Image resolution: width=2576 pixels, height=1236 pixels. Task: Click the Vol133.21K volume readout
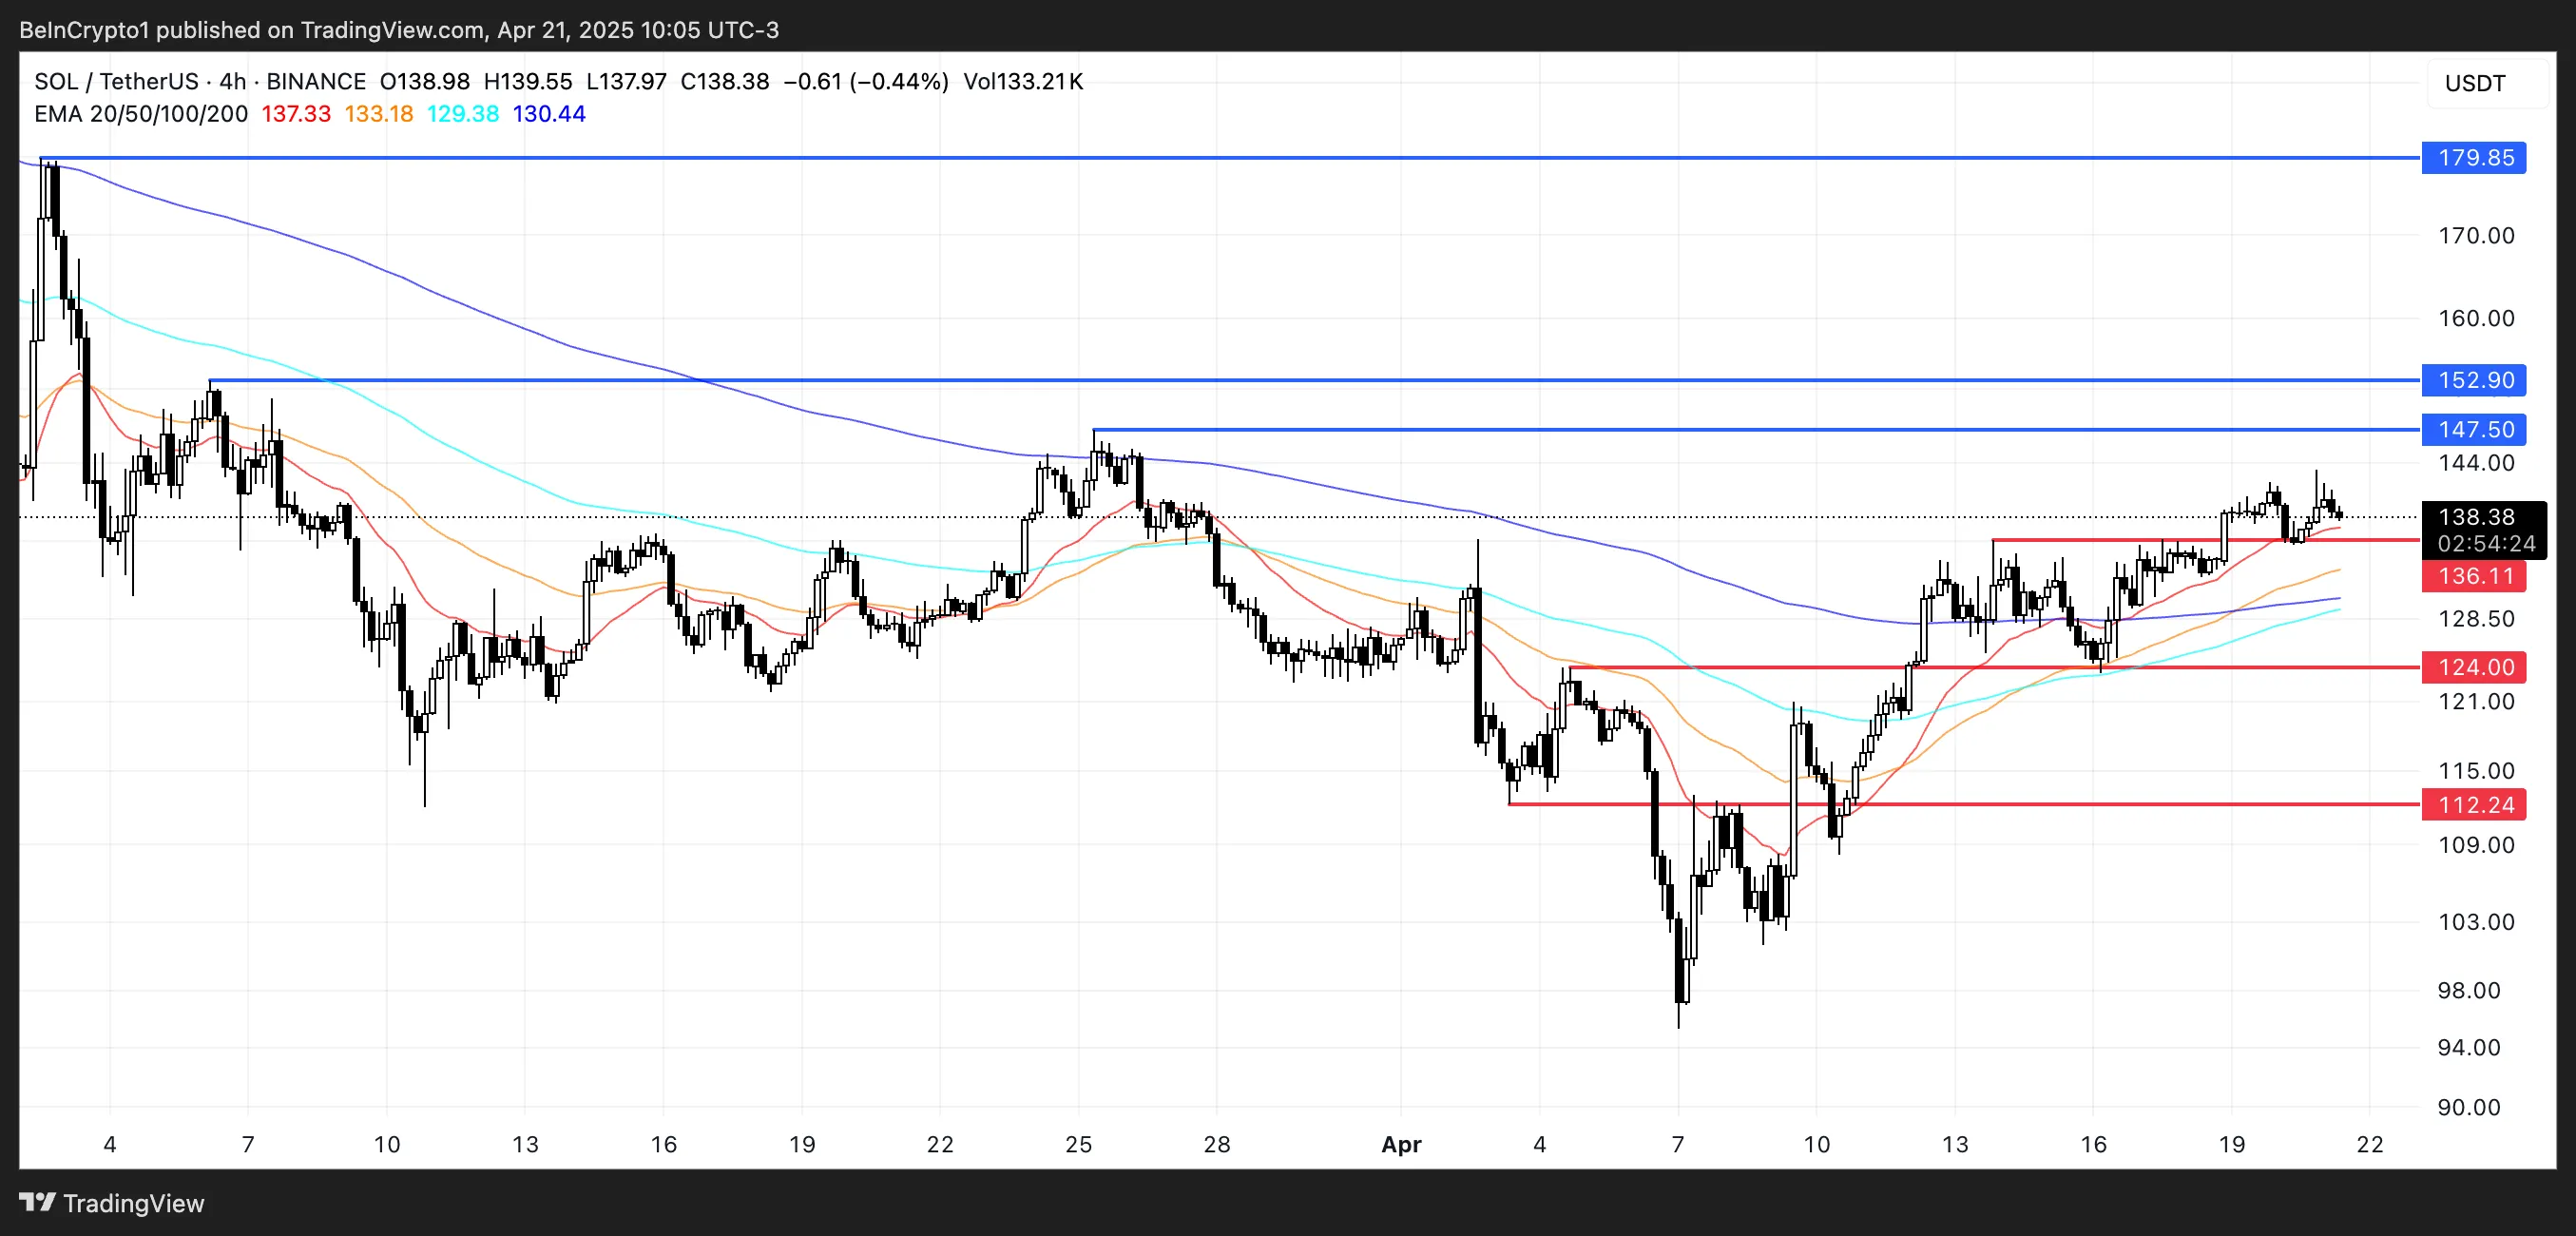[x=1023, y=81]
